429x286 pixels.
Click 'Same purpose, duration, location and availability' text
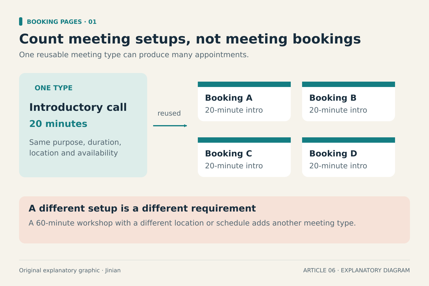(75, 148)
